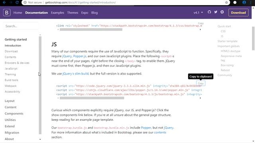255x143 pixels.
Task: Click the CSS code block horizontal scrollbar
Action: 91,29
